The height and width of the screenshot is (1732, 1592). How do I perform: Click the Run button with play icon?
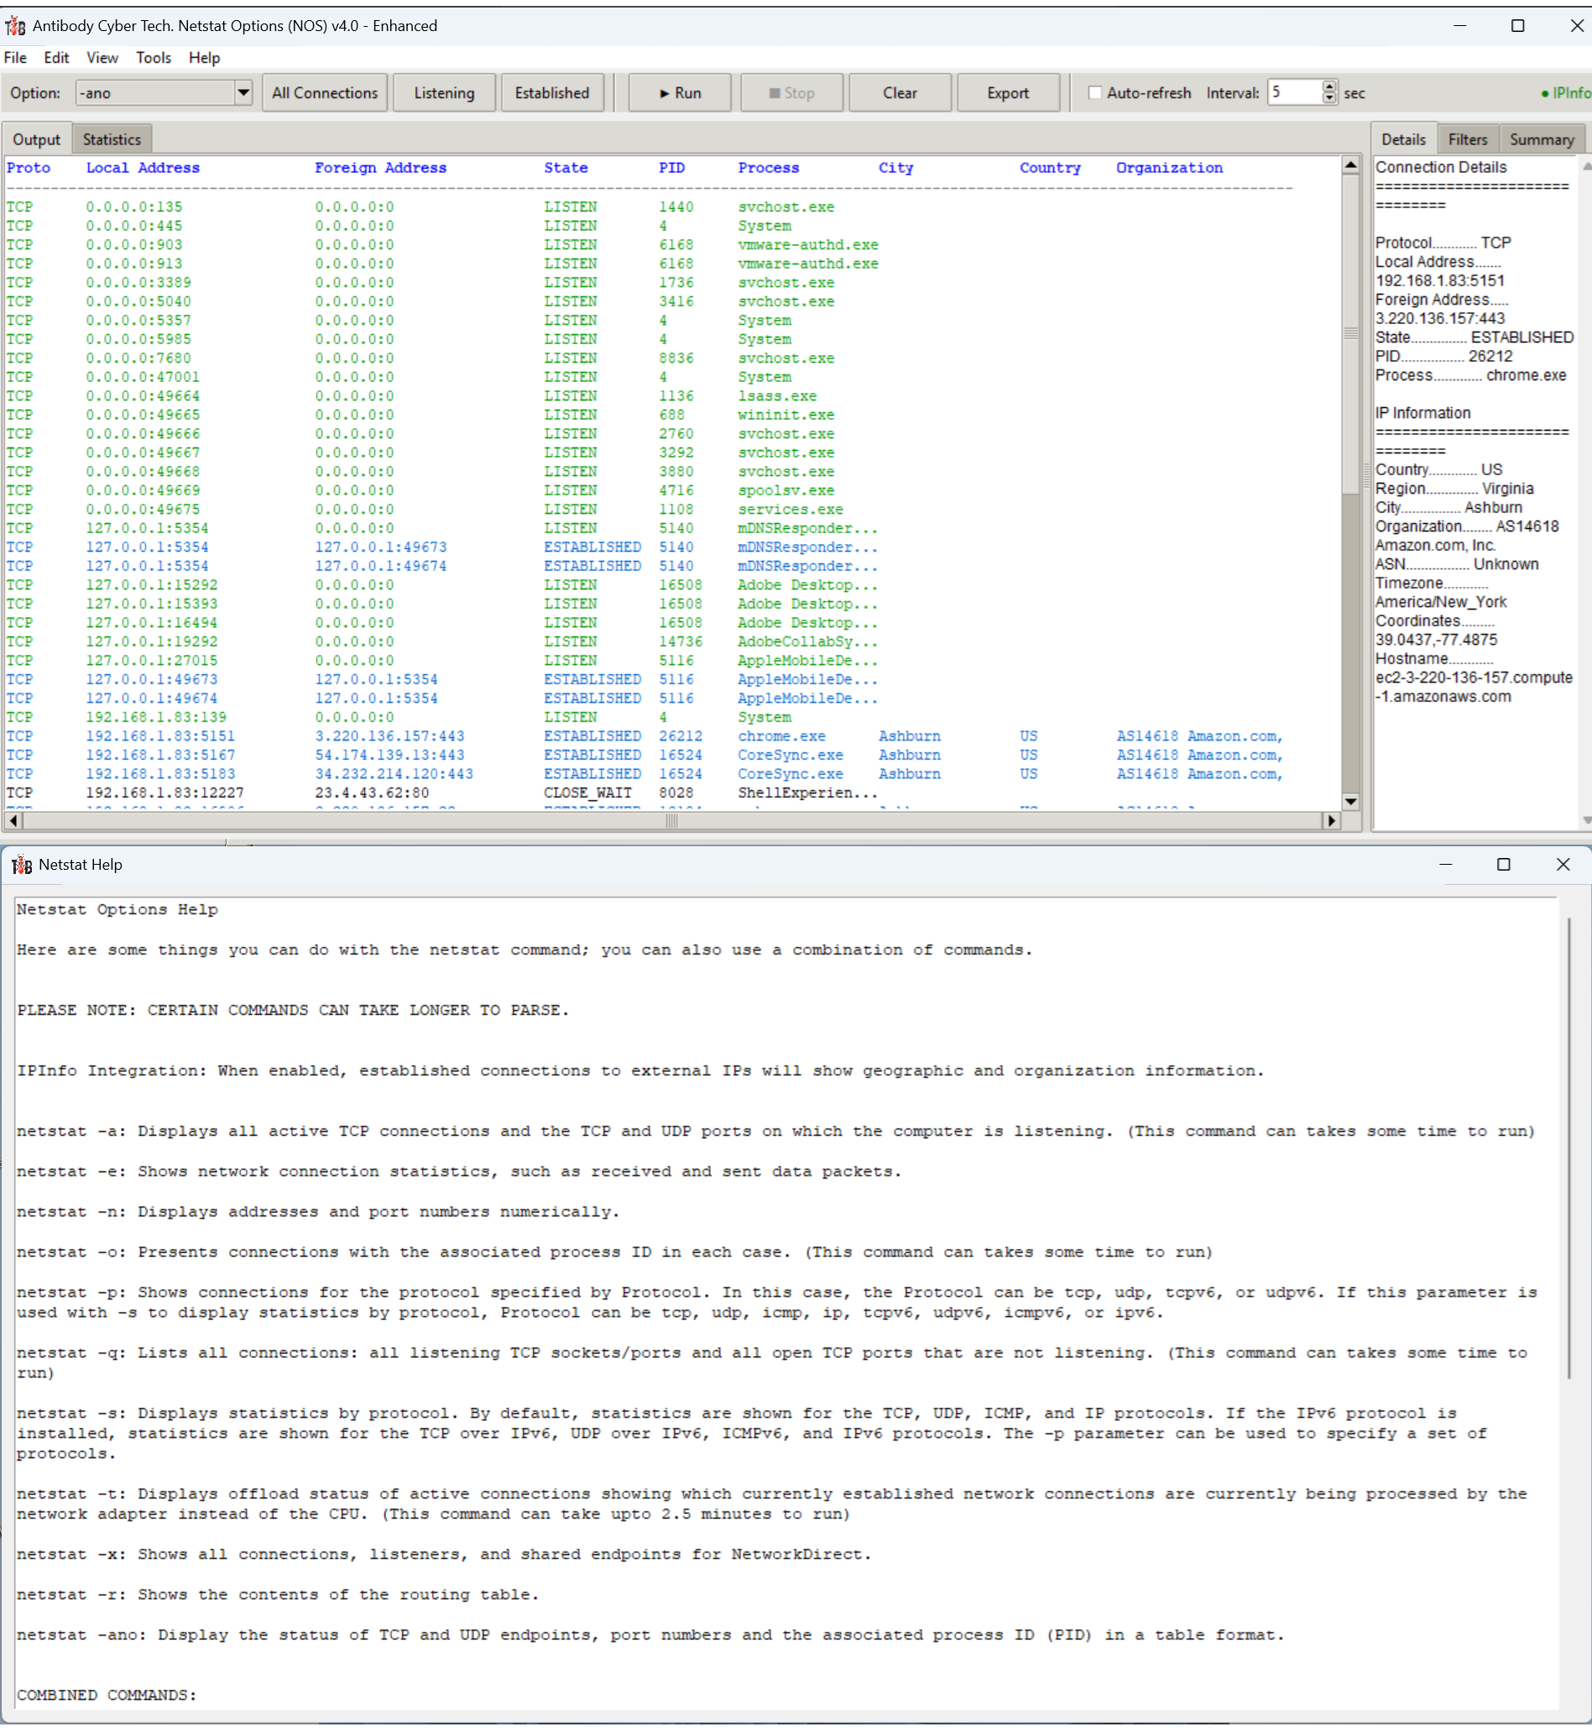(679, 93)
